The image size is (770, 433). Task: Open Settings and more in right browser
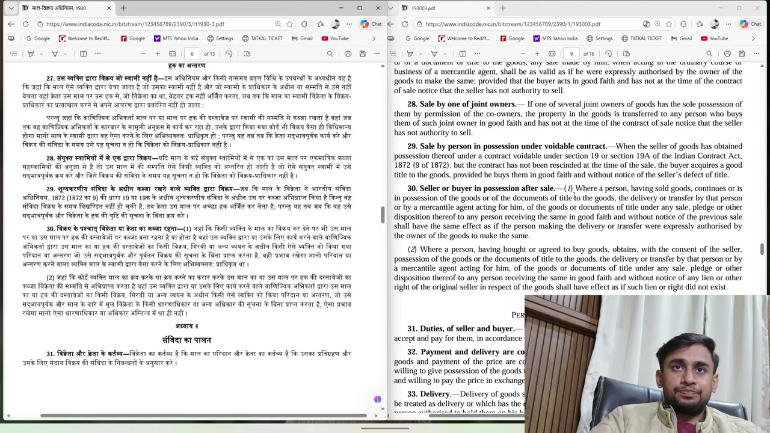729,24
